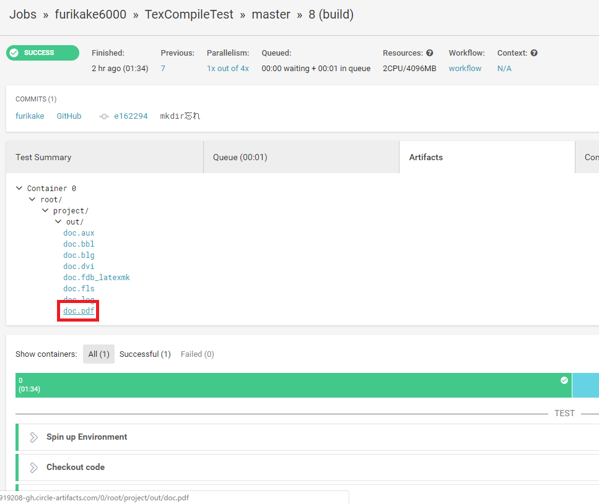The height and width of the screenshot is (504, 599).
Task: Open the Resources help tooltip icon
Action: pos(429,53)
